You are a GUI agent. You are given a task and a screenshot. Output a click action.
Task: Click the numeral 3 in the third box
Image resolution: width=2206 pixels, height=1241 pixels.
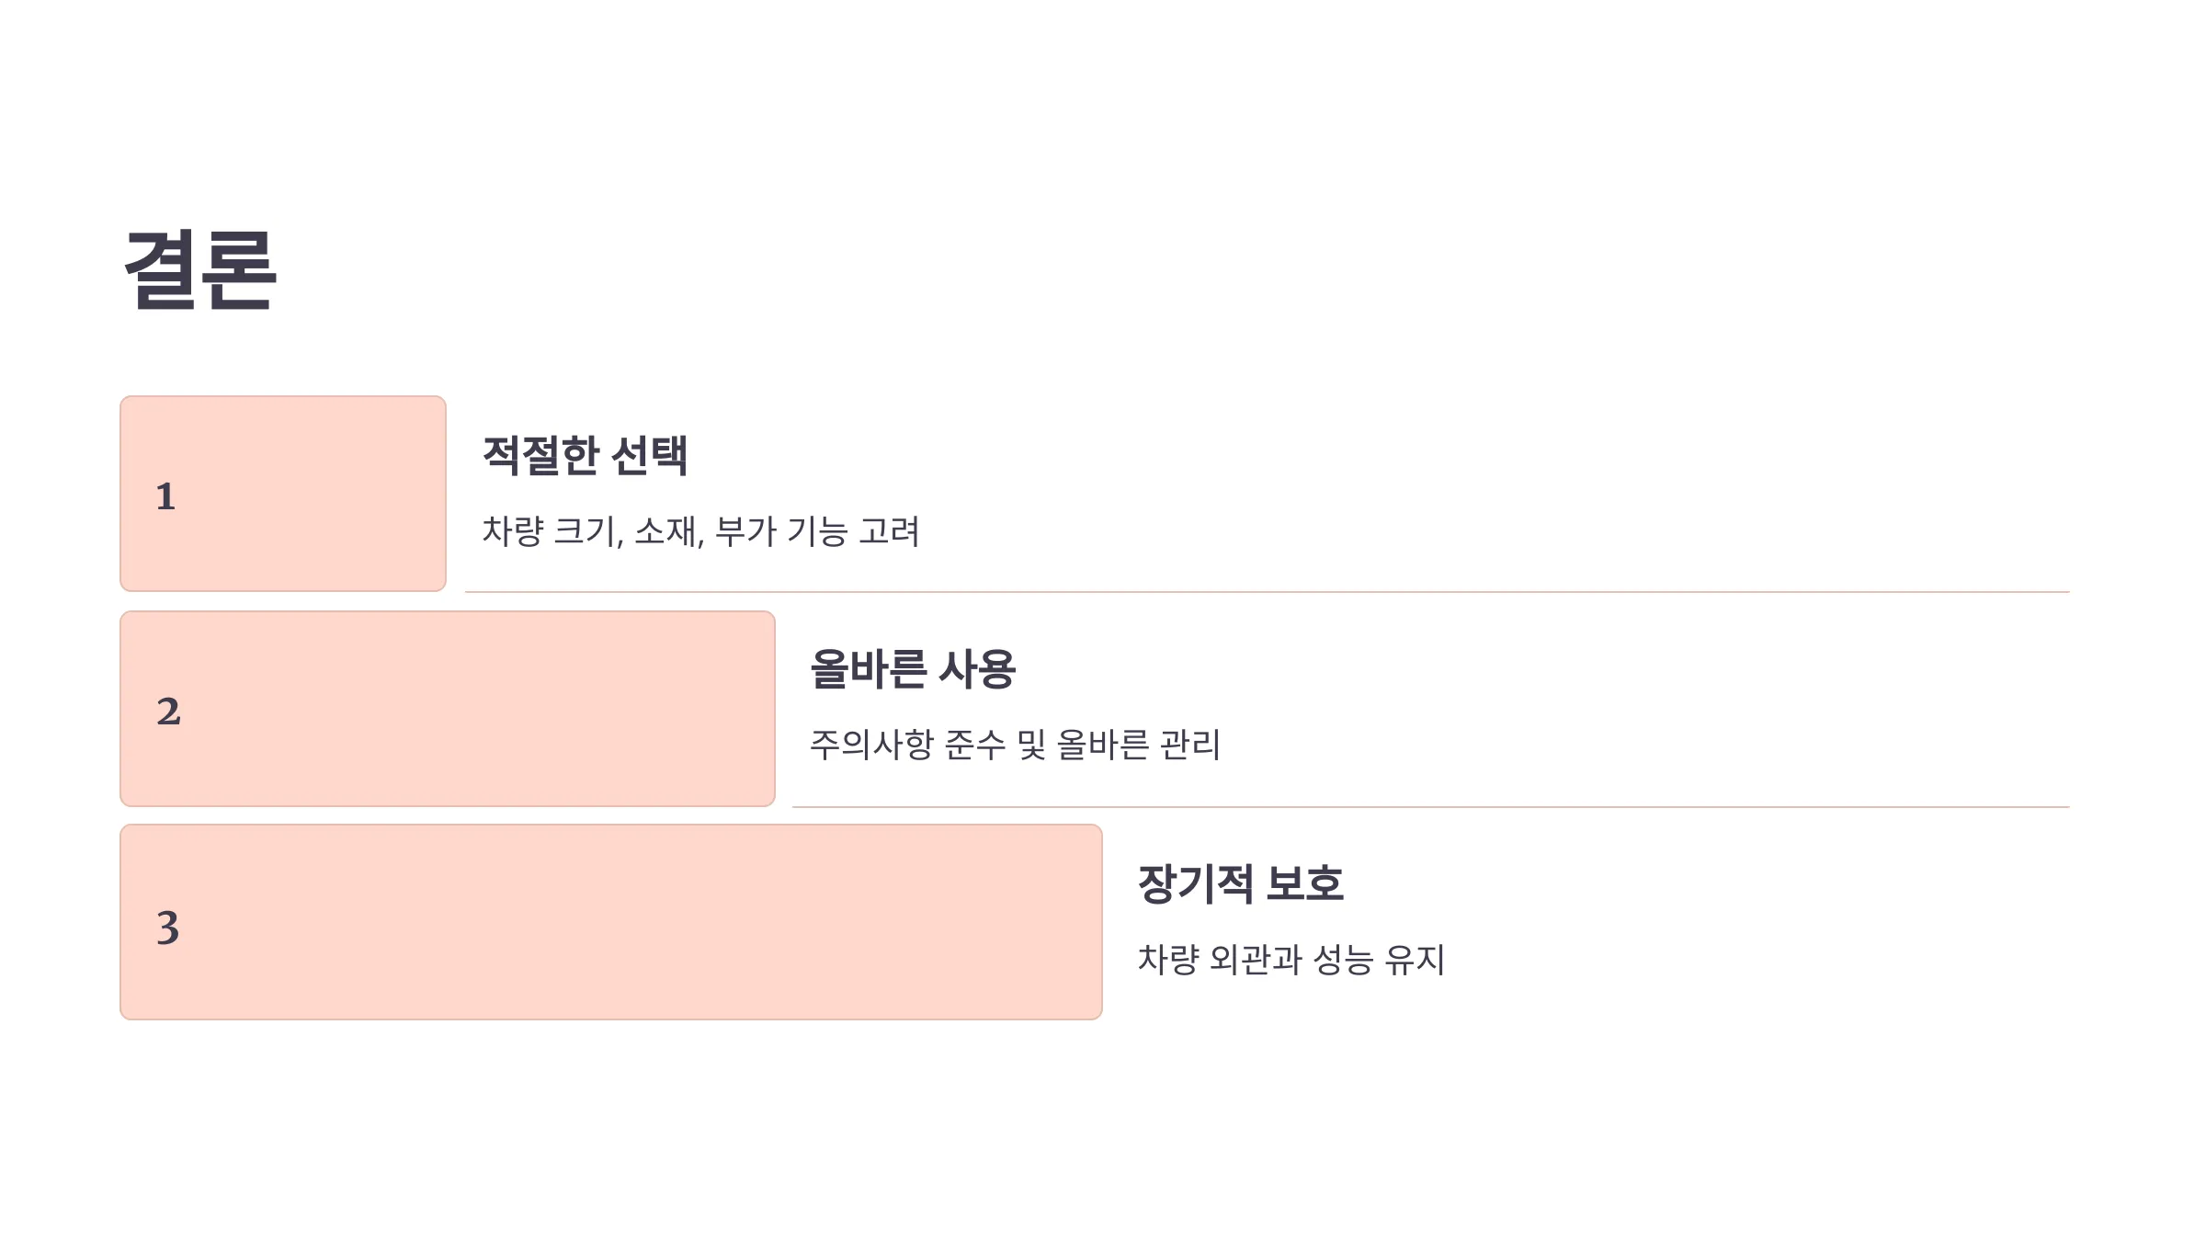click(x=168, y=927)
